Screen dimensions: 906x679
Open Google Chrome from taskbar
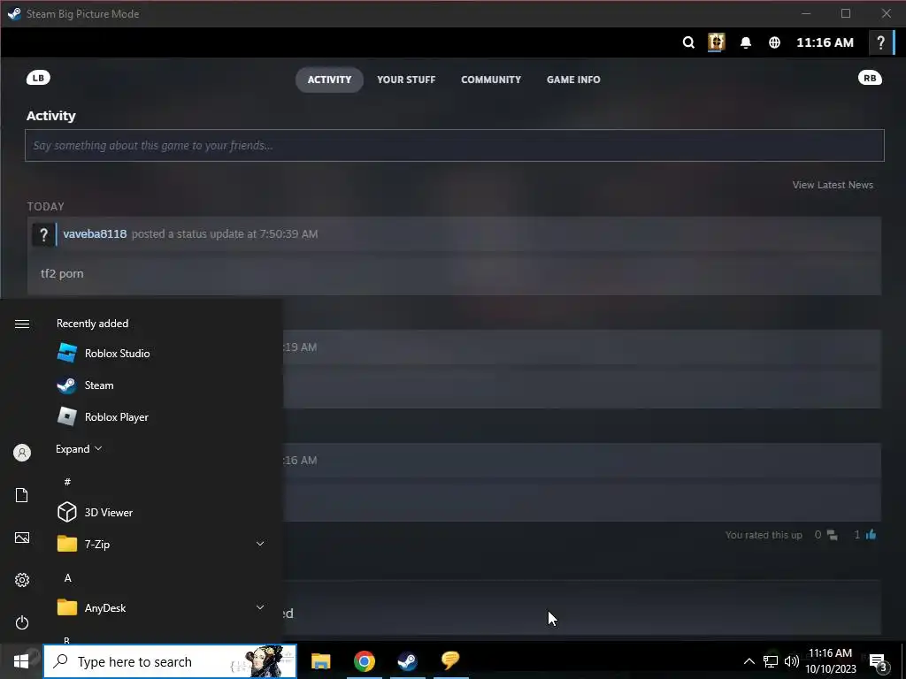click(364, 661)
